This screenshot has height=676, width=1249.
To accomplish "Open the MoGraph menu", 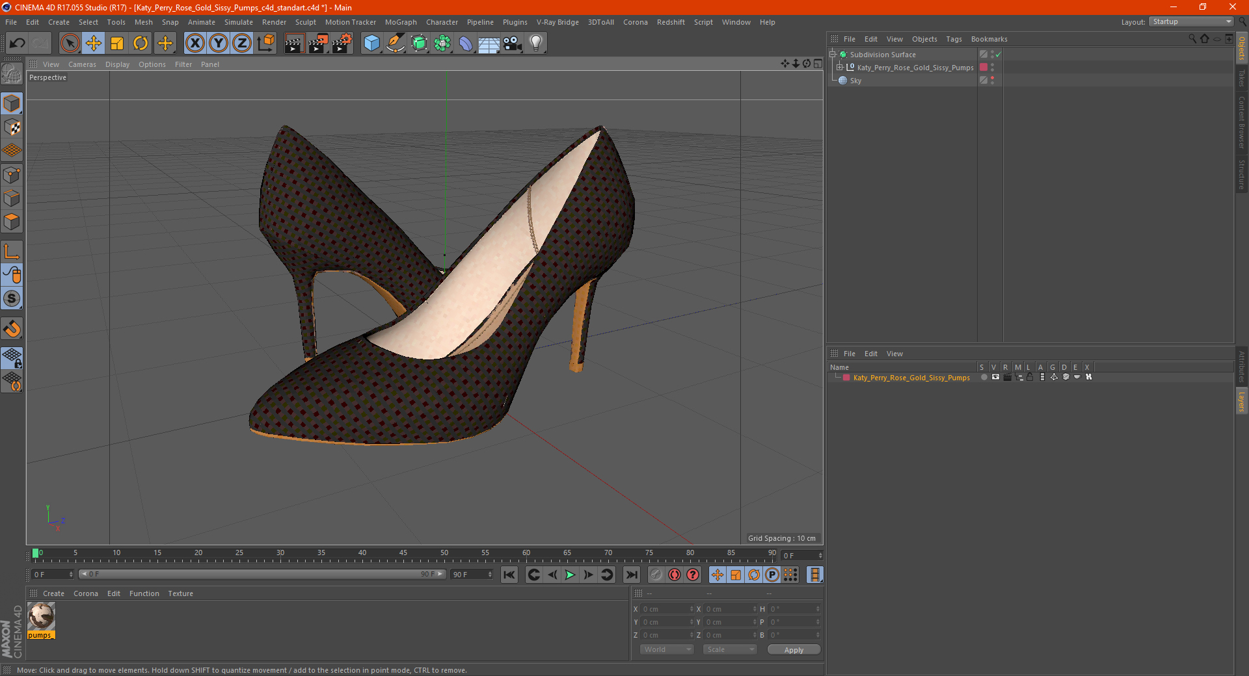I will click(401, 22).
